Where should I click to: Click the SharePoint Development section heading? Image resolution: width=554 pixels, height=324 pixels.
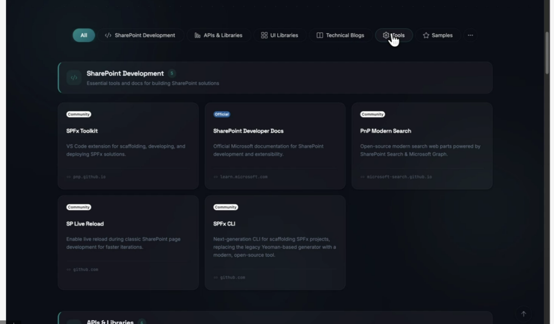tap(125, 74)
